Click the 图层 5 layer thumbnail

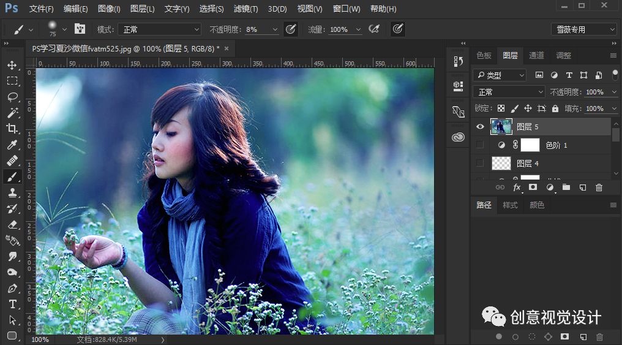click(501, 127)
